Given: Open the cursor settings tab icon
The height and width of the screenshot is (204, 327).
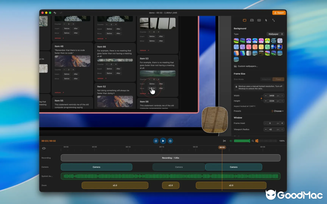Looking at the screenshot, I should point(266,20).
